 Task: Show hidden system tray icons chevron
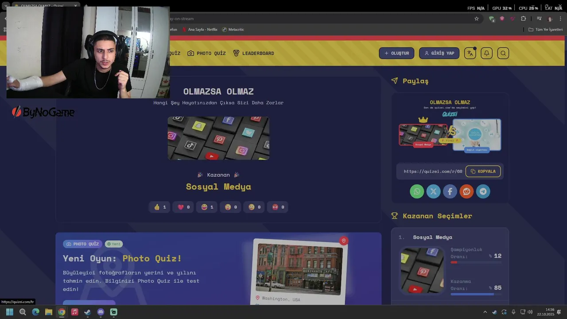tap(485, 312)
